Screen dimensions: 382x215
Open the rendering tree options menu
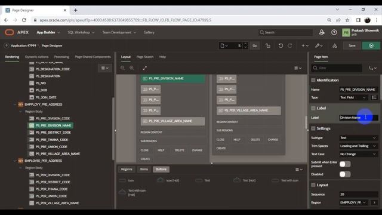tap(105, 68)
